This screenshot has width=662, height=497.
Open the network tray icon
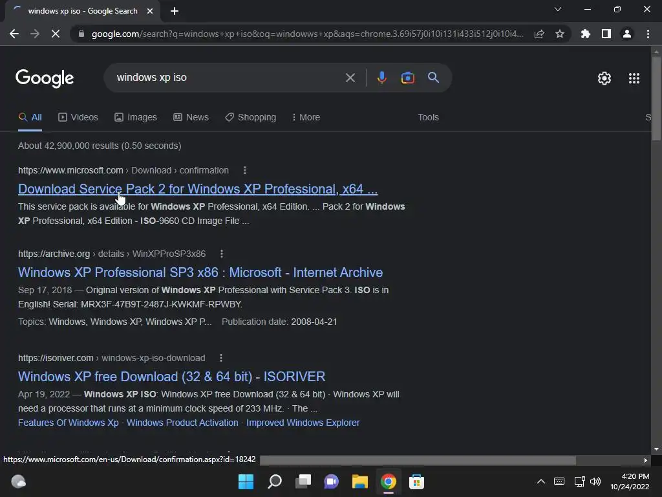(x=579, y=481)
